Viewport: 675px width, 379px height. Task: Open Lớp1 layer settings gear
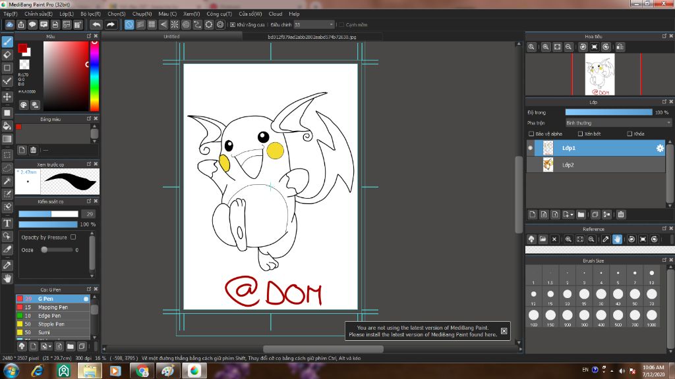point(660,148)
